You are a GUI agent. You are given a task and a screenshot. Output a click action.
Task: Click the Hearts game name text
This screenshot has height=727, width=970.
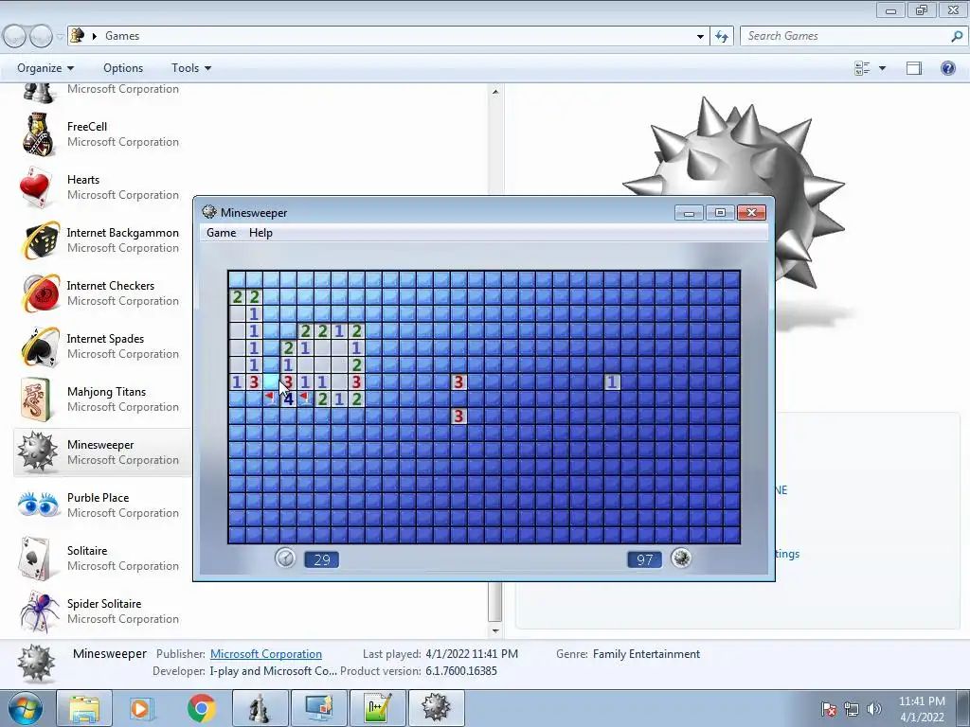pyautogui.click(x=83, y=179)
